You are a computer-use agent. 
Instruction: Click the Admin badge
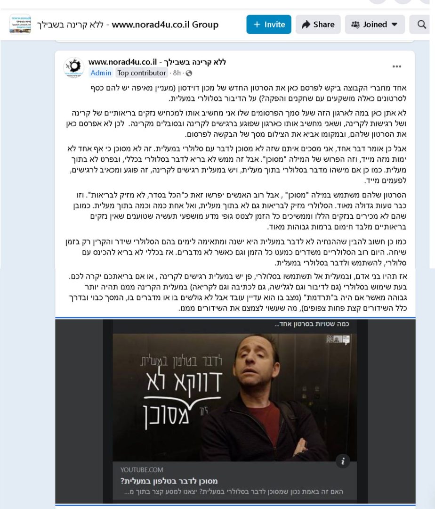tap(101, 73)
